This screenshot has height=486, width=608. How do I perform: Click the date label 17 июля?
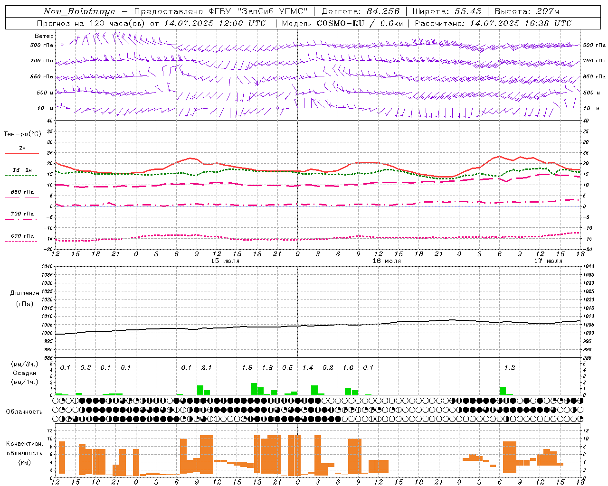548,261
